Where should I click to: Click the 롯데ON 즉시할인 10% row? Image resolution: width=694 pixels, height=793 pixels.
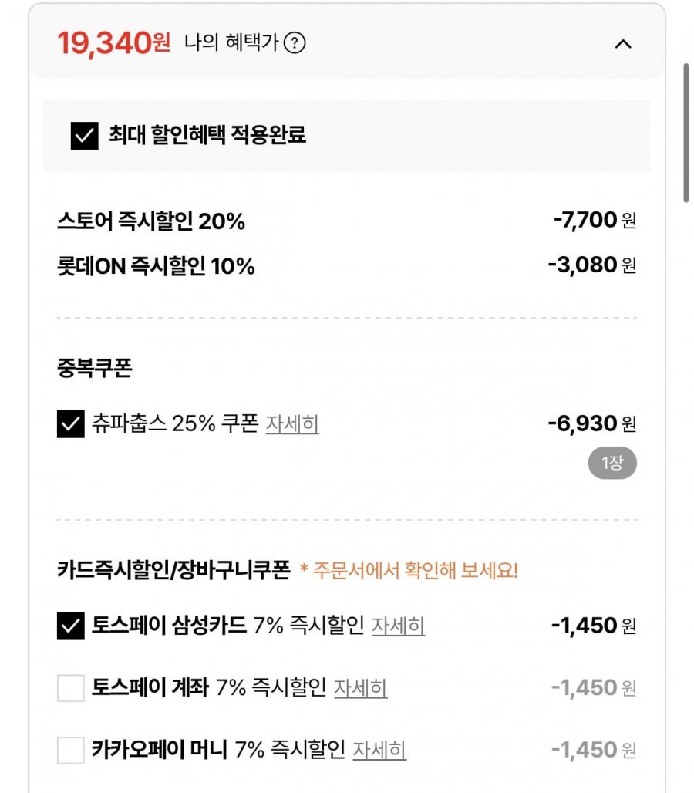coord(156,267)
